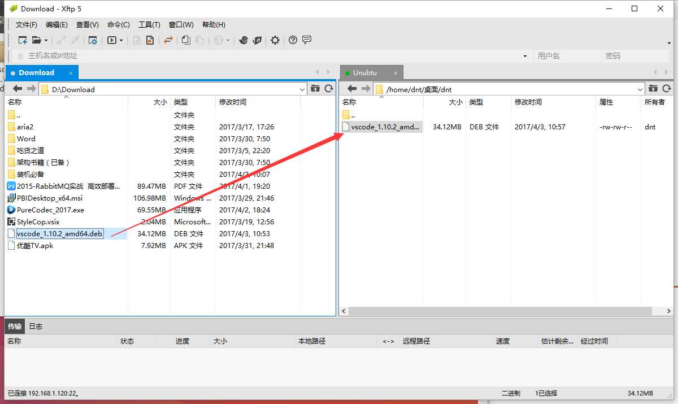Open the 帮助(H) menu
The width and height of the screenshot is (678, 404).
point(214,25)
